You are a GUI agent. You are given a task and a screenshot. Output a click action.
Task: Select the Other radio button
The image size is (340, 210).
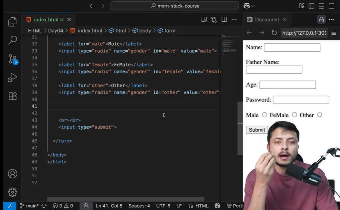click(x=320, y=115)
